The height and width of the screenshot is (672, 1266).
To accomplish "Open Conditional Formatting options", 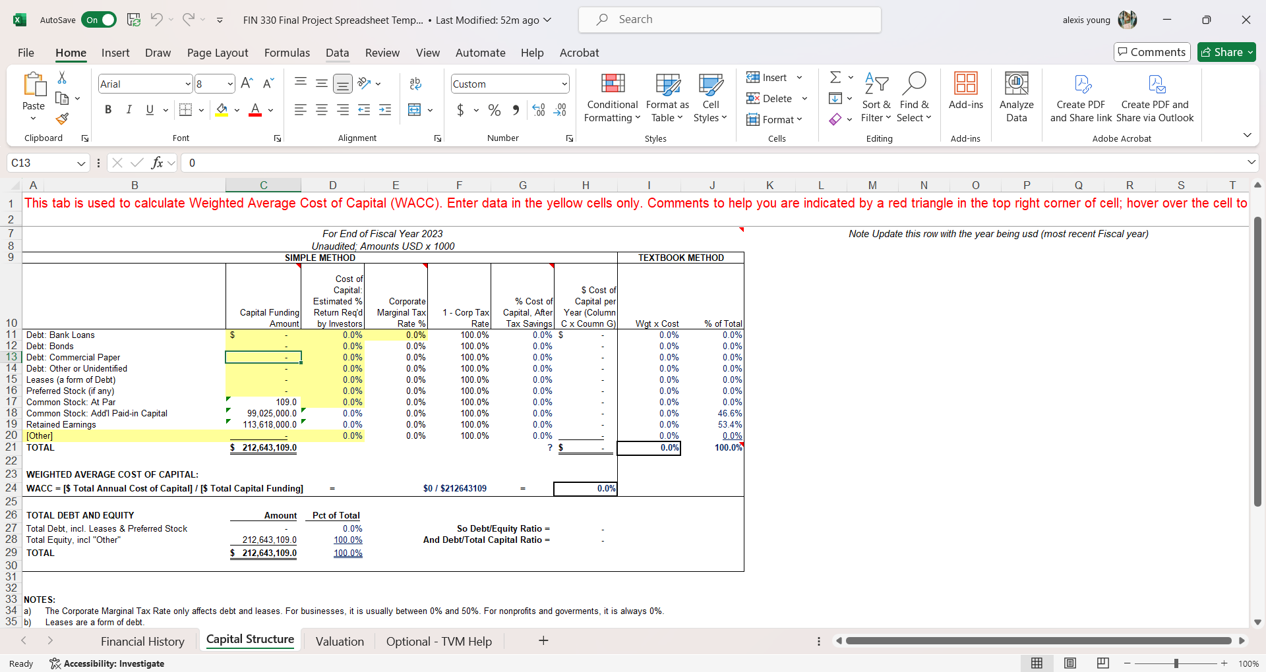I will 612,98.
